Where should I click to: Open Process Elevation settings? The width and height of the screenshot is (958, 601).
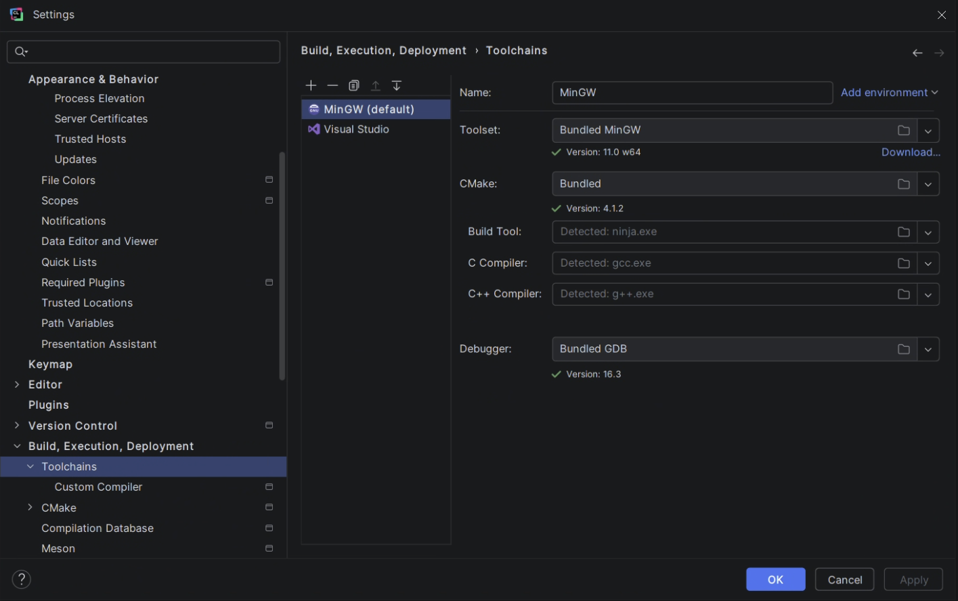coord(100,98)
